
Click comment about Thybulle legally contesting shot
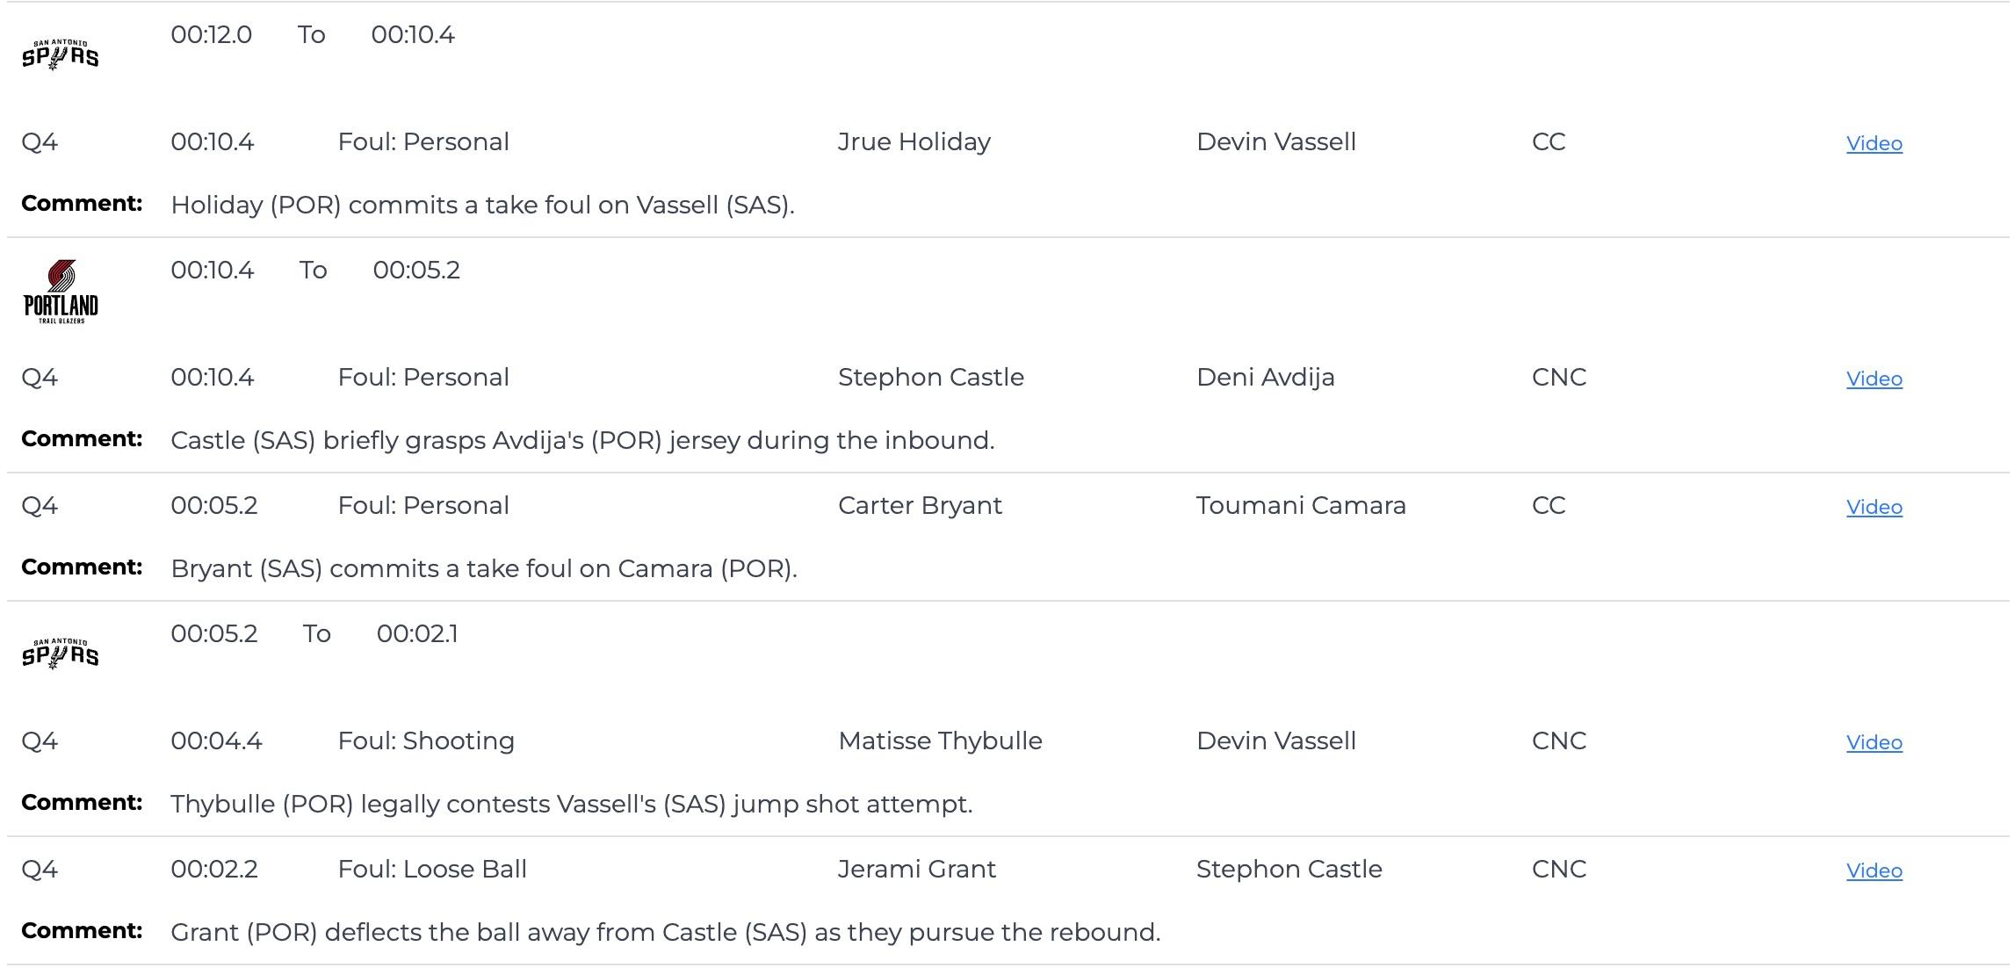[x=571, y=804]
